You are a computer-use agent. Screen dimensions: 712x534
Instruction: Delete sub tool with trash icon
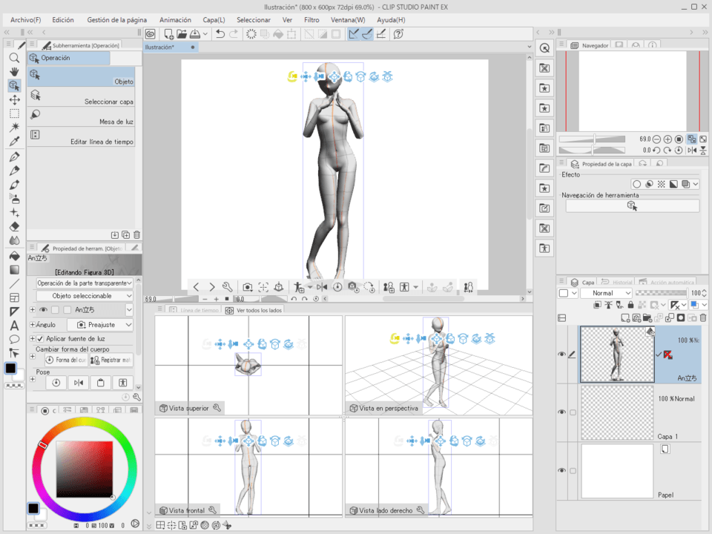pyautogui.click(x=136, y=235)
